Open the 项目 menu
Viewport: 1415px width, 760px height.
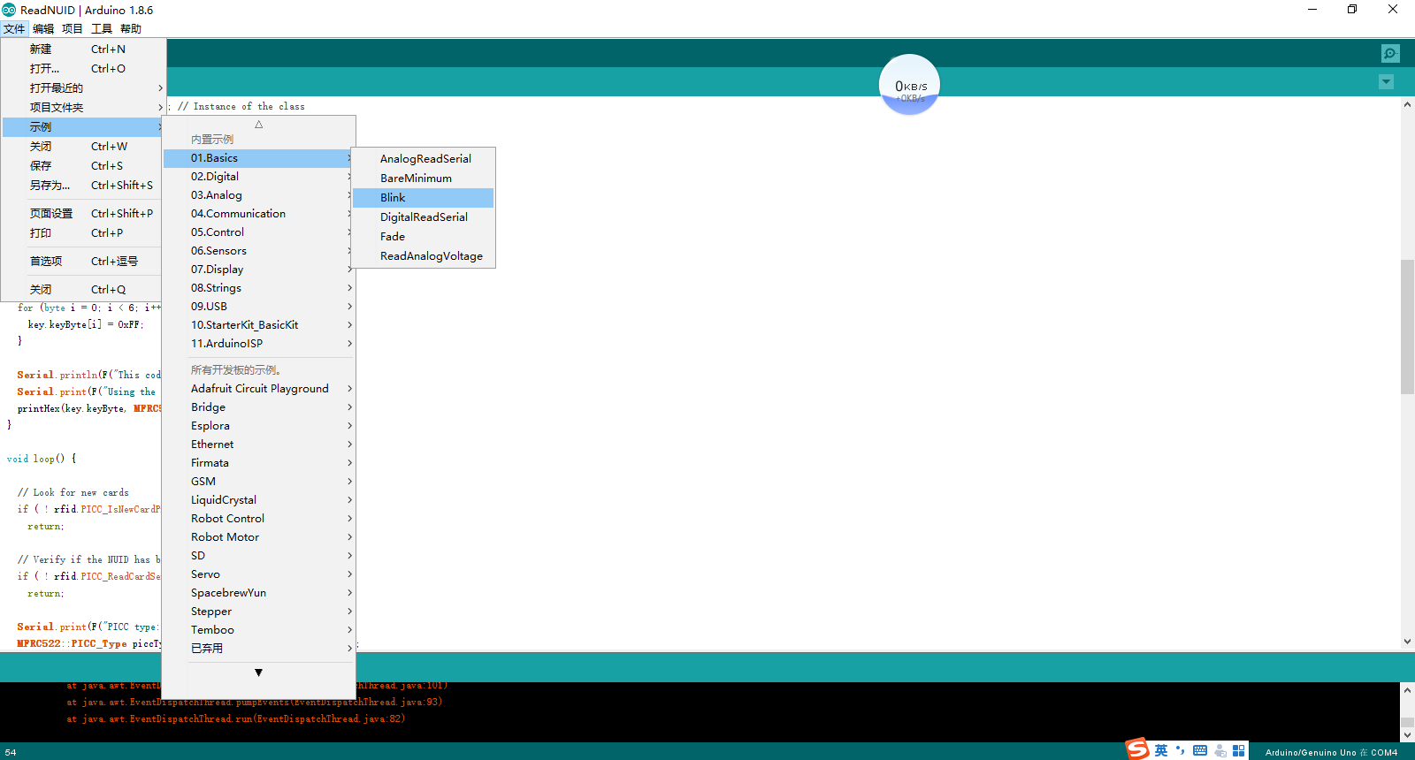tap(73, 29)
